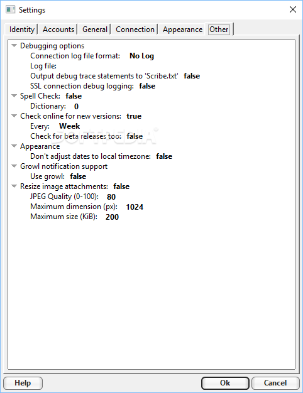Screen dimensions: 303x393
Task: Select the Log file row
Action: [x=43, y=66]
